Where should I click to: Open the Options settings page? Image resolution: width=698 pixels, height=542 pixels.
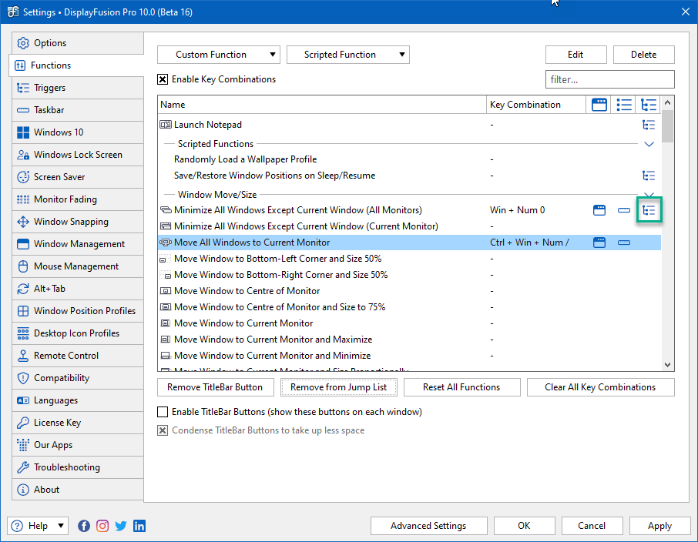click(78, 43)
